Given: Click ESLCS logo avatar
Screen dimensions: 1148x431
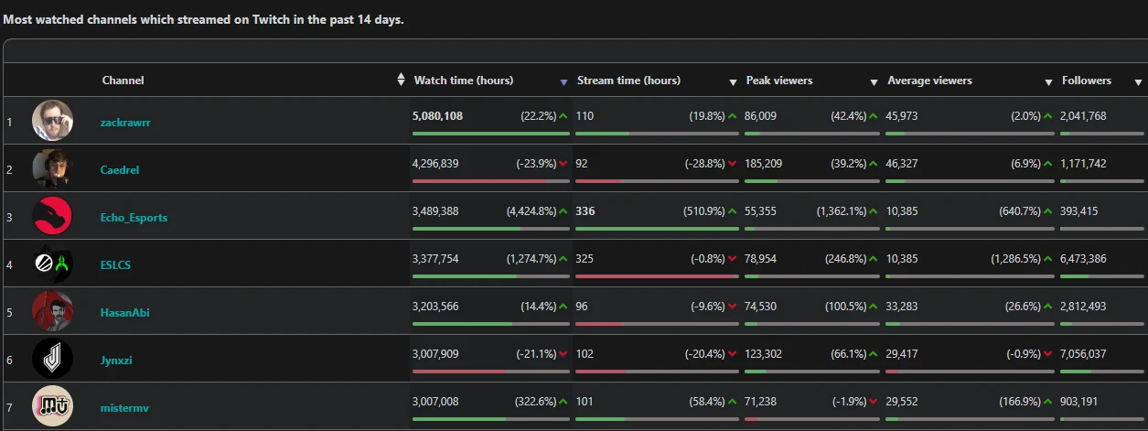Looking at the screenshot, I should [52, 263].
